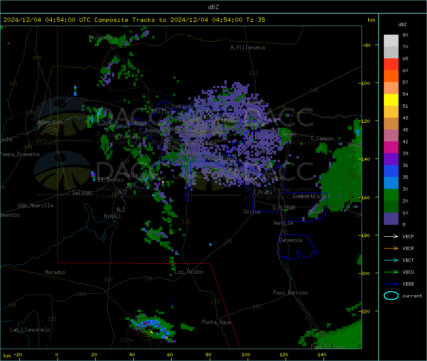Click the VBCP legend label
The width and height of the screenshot is (427, 361).
(408, 236)
